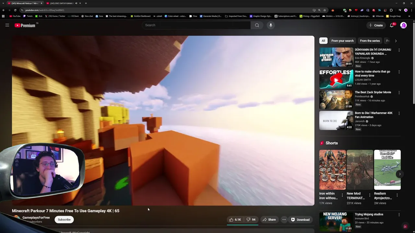Open Imported From Firefox bookmarks folder
The width and height of the screenshot is (415, 233).
pos(236,16)
